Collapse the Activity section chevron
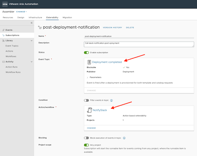The image size is (197, 156). (x=31, y=62)
